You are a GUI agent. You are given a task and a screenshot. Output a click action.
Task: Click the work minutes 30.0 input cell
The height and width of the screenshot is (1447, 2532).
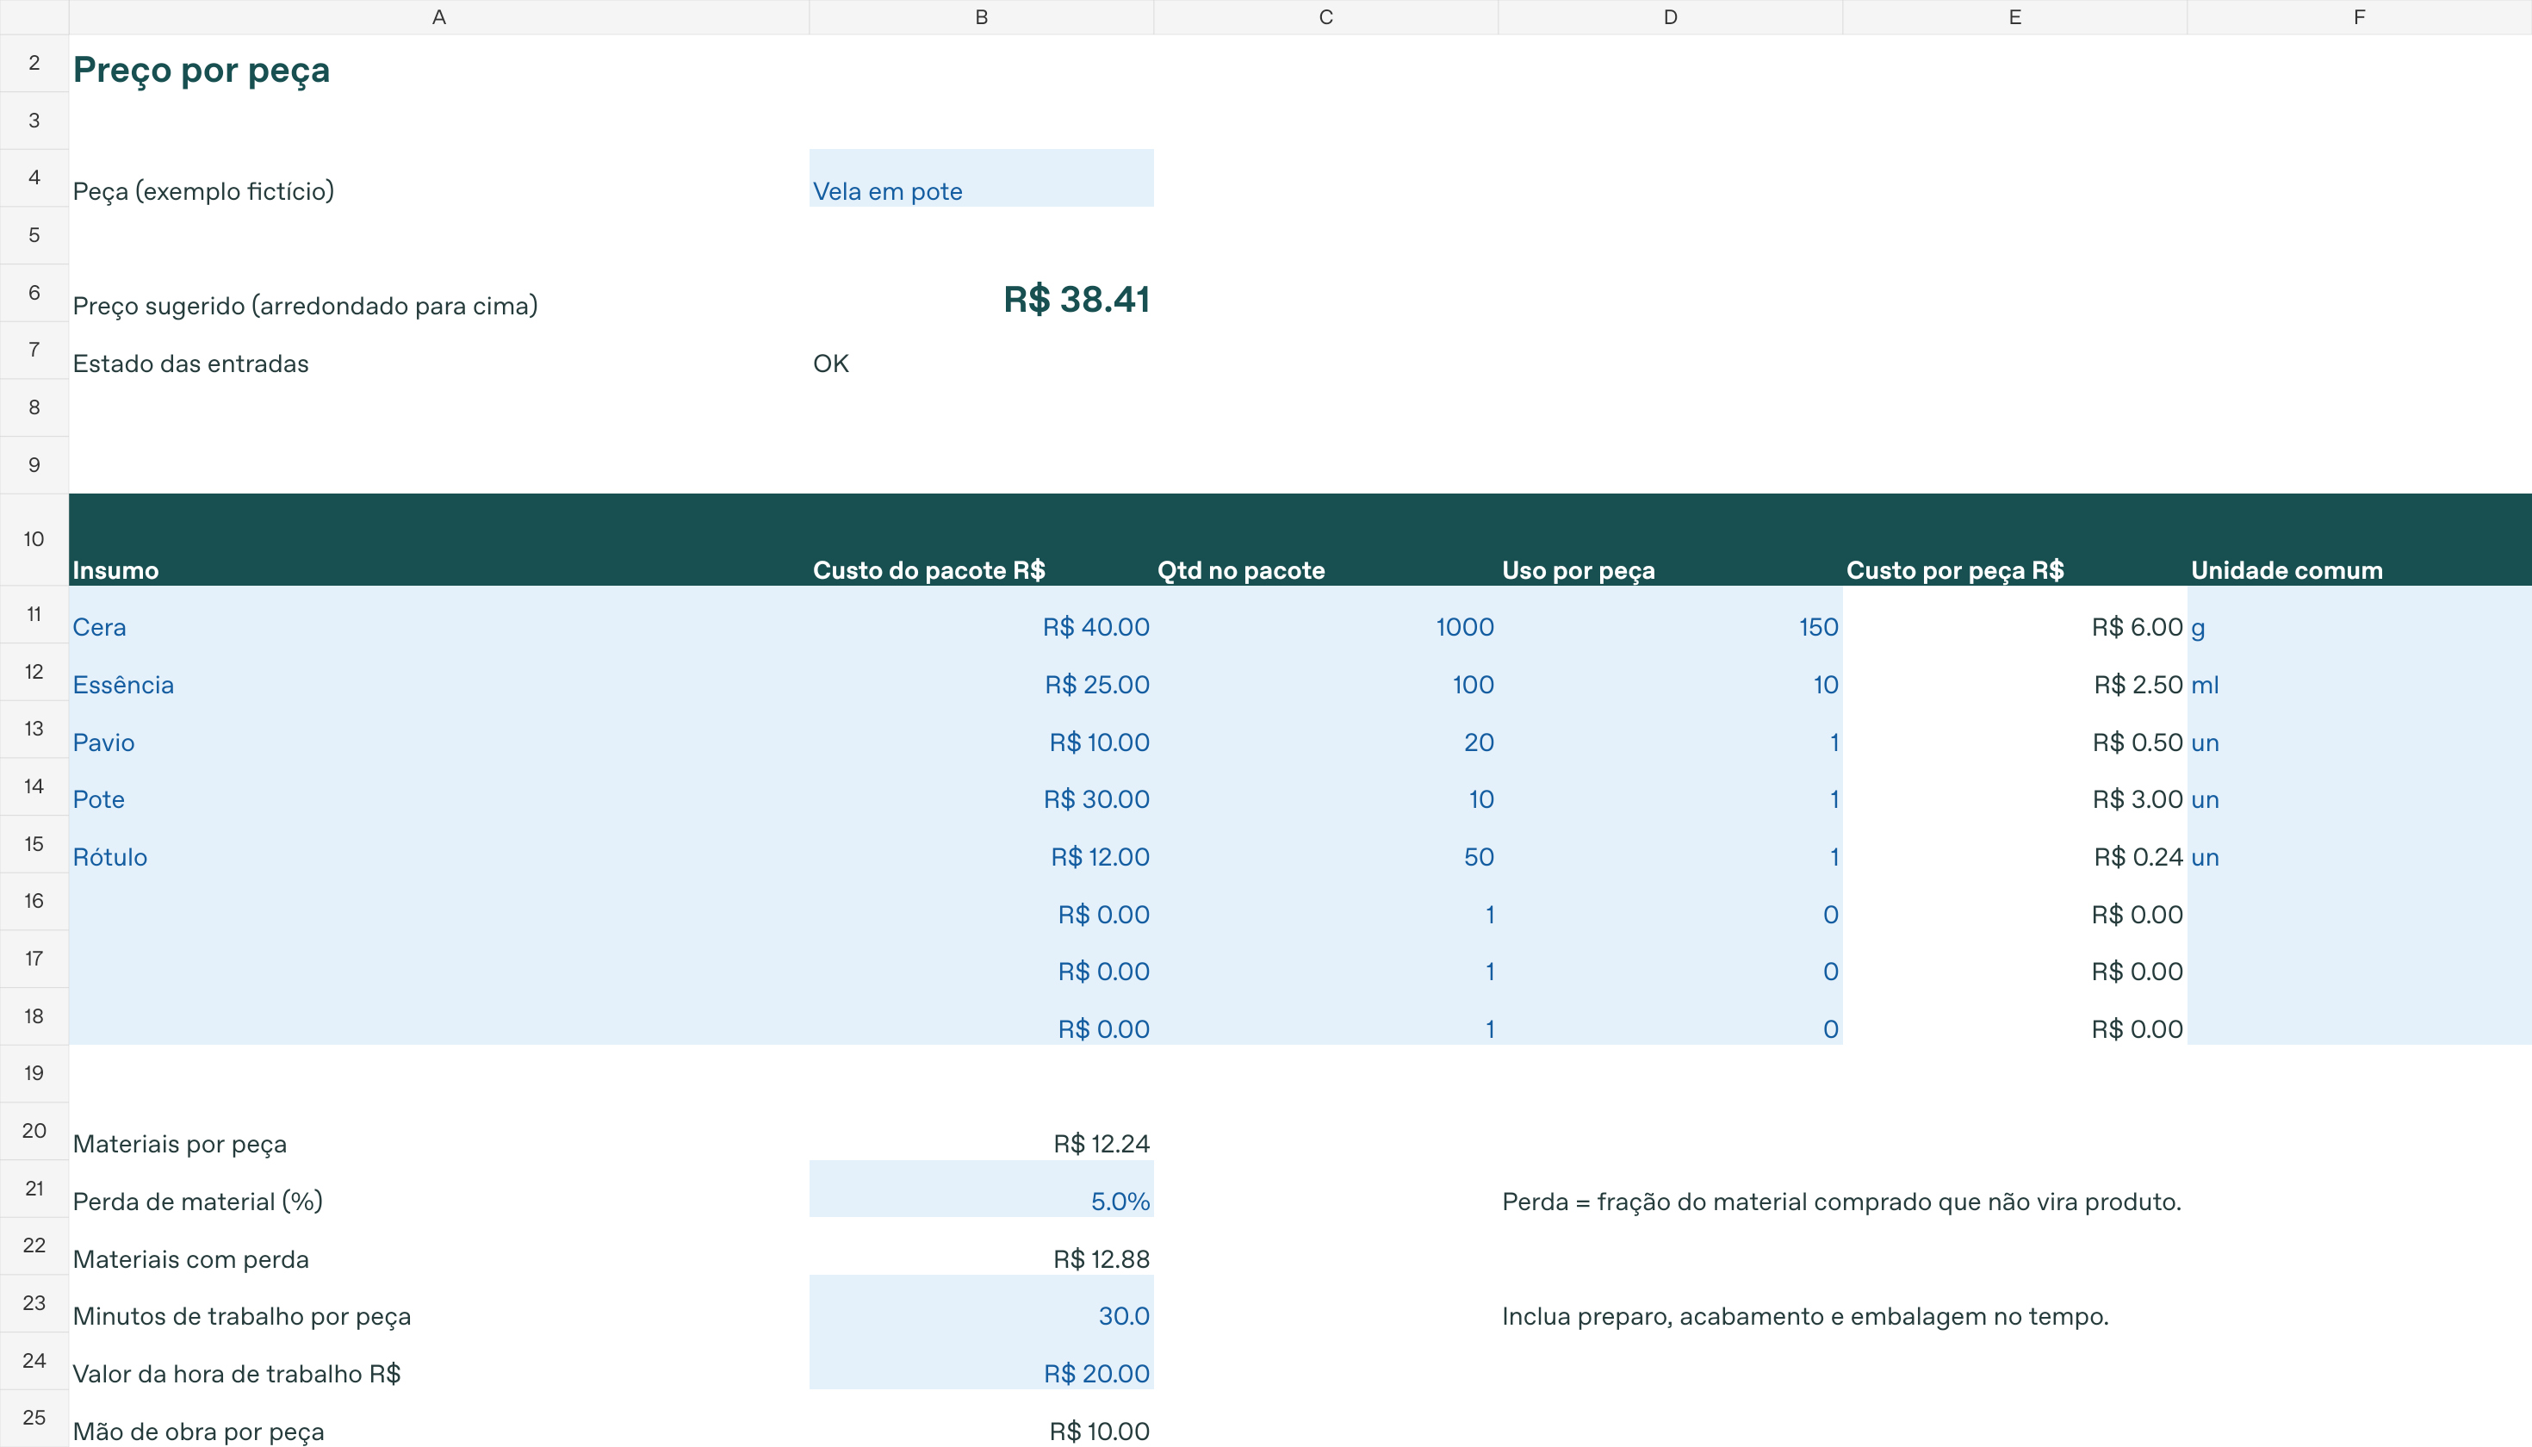pos(981,1303)
